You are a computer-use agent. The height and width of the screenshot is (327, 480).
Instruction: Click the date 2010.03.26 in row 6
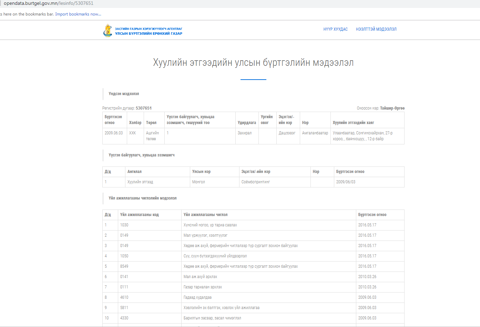click(367, 277)
